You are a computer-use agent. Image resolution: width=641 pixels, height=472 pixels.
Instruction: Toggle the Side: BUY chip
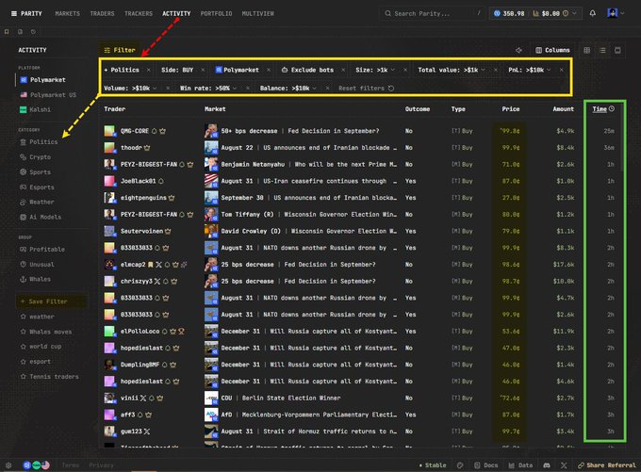click(x=177, y=70)
